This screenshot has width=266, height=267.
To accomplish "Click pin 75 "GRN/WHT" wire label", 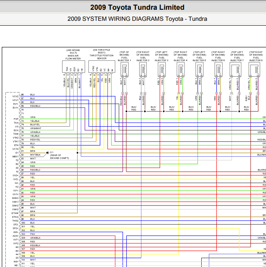I will point(35,128).
